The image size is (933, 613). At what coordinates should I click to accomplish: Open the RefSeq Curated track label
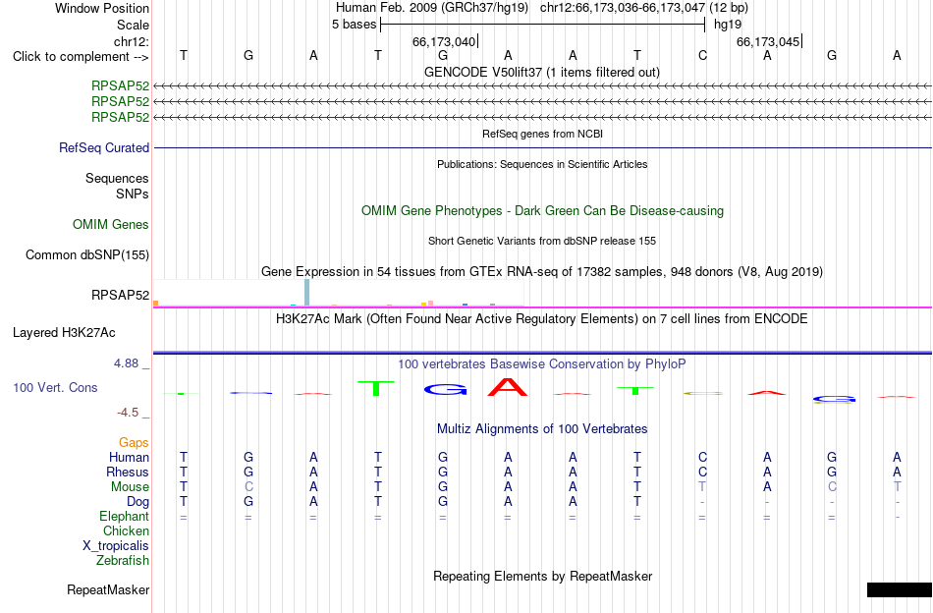[x=104, y=147]
